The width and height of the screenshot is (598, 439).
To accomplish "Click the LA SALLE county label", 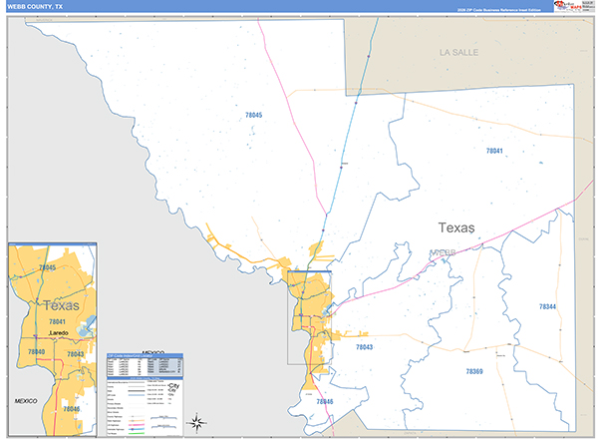I will pos(459,50).
